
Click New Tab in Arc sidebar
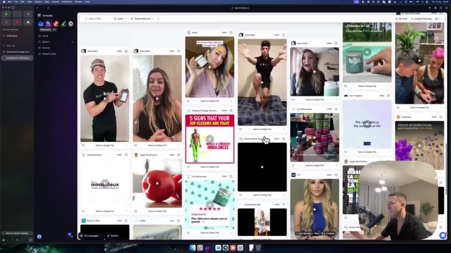click(11, 45)
